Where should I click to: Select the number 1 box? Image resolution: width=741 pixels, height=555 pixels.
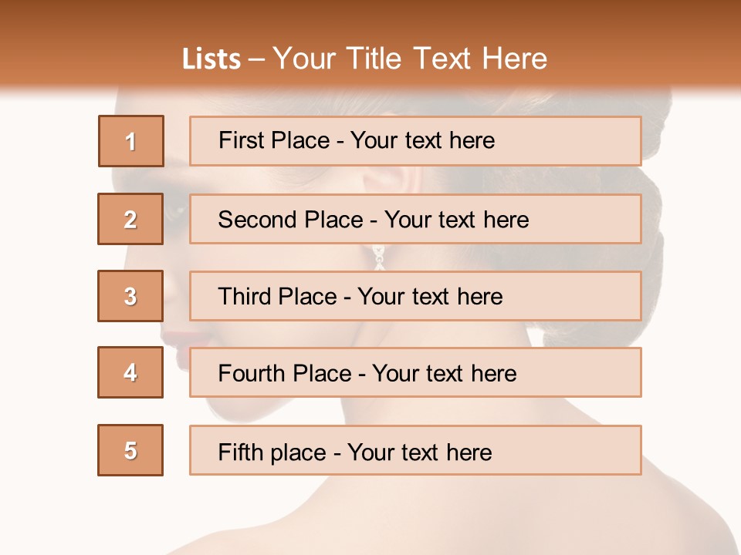pyautogui.click(x=130, y=141)
